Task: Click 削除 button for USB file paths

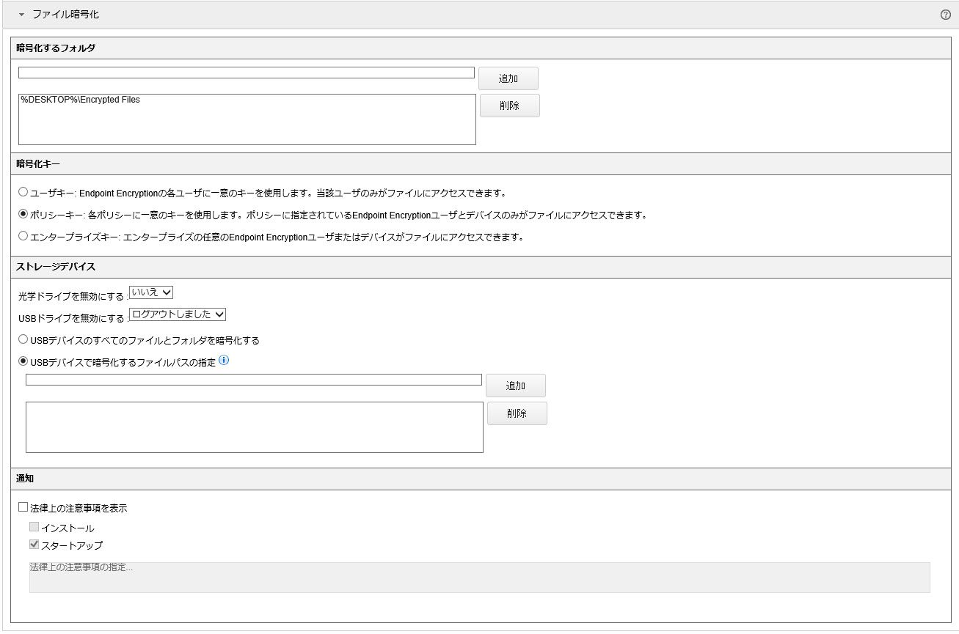Action: (517, 413)
